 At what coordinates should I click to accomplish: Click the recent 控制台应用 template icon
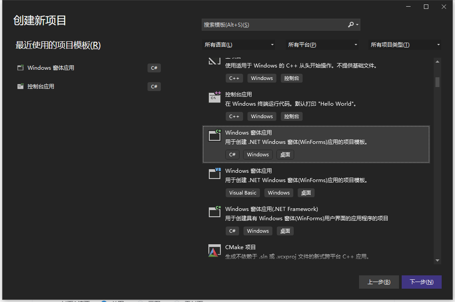tap(20, 87)
